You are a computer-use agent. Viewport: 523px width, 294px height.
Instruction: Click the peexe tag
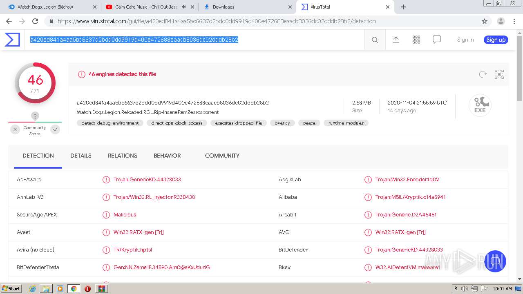[x=309, y=123]
